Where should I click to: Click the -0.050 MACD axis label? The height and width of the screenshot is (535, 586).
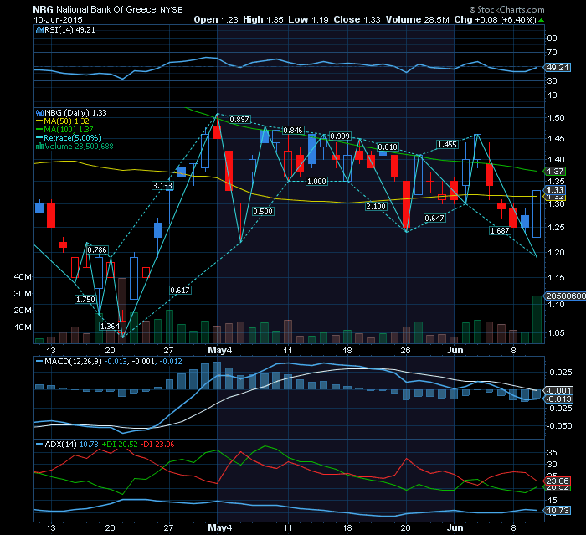(x=559, y=426)
